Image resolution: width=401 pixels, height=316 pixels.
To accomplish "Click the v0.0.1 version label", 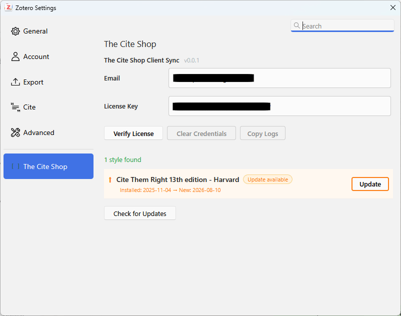I will [191, 60].
